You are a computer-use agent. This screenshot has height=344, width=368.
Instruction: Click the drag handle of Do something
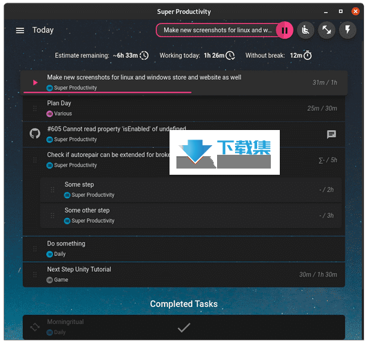point(35,249)
